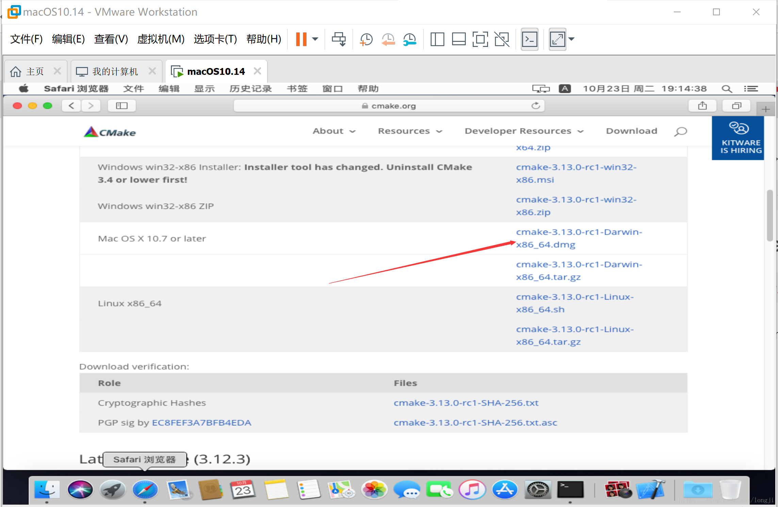The width and height of the screenshot is (778, 507).
Task: Open Launchpad from the Dock
Action: pyautogui.click(x=113, y=490)
